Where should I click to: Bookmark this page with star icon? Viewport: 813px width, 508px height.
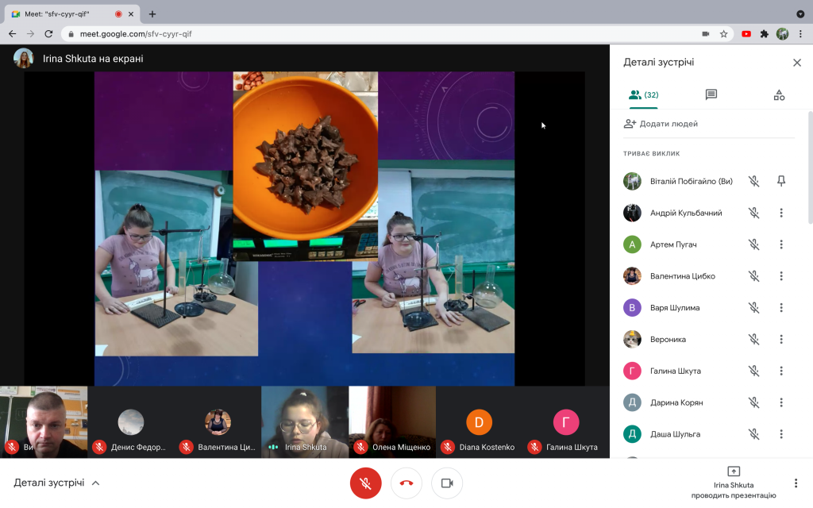[724, 33]
